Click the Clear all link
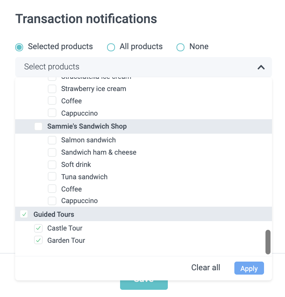Image resolution: width=285 pixels, height=297 pixels. point(205,268)
